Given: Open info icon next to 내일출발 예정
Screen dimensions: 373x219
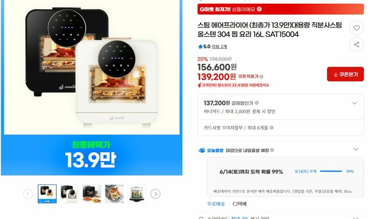Looking at the screenshot, I should [x=272, y=150].
